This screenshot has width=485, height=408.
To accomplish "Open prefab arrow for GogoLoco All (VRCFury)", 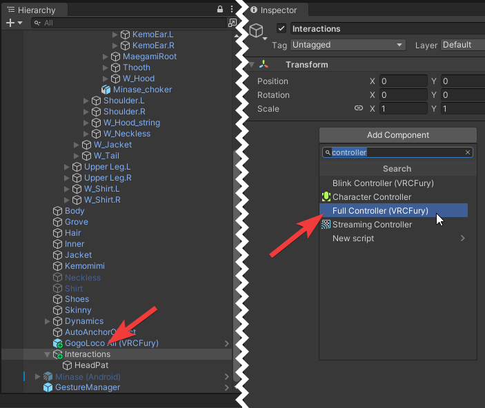I will tap(227, 344).
